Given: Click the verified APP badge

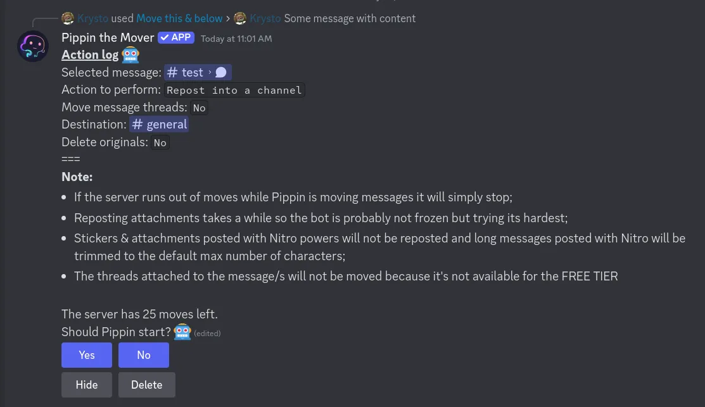Looking at the screenshot, I should coord(175,37).
